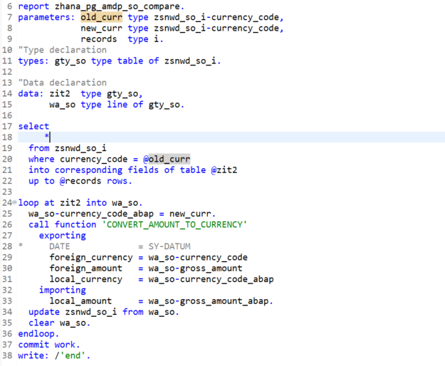Click the exporting keyword on line 27
This screenshot has width=445, height=366.
63,236
